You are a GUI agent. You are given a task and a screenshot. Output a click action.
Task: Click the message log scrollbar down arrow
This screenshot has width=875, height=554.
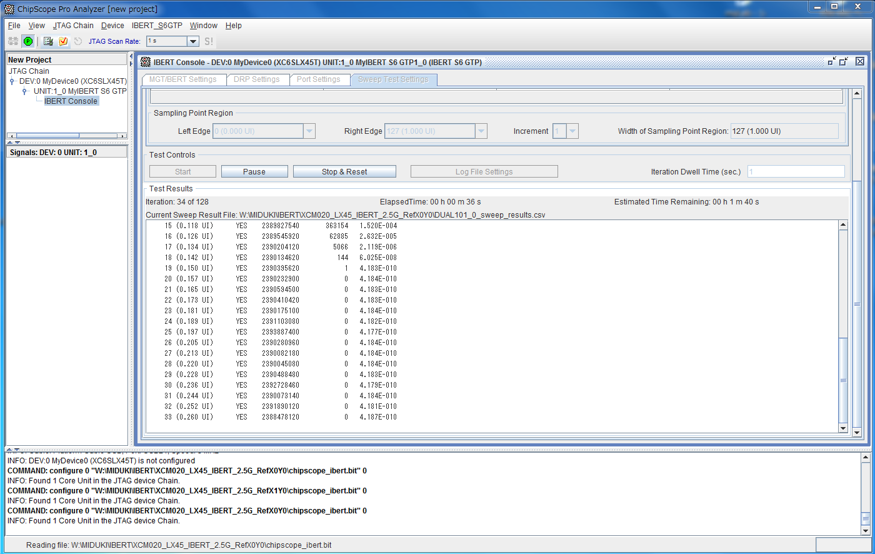866,531
